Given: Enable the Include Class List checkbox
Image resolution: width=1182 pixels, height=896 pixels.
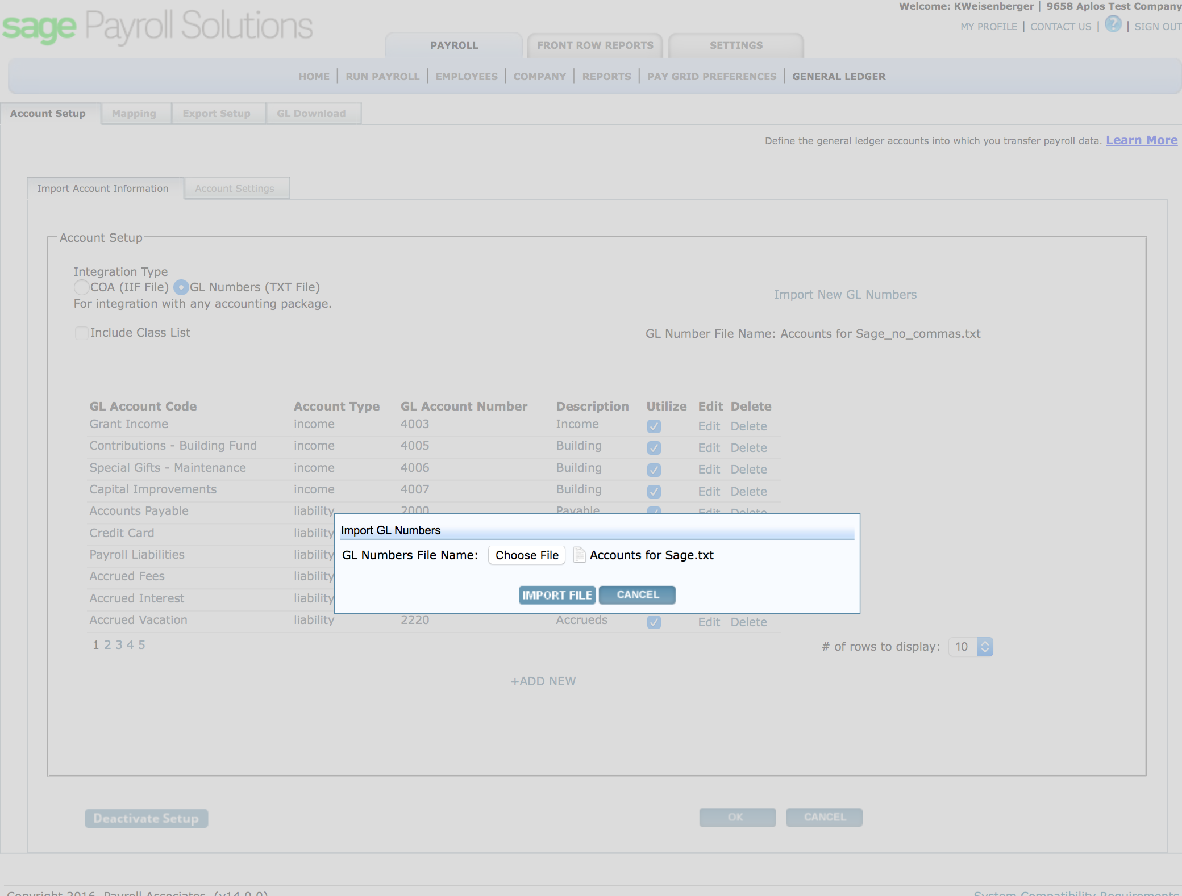Looking at the screenshot, I should coord(81,333).
